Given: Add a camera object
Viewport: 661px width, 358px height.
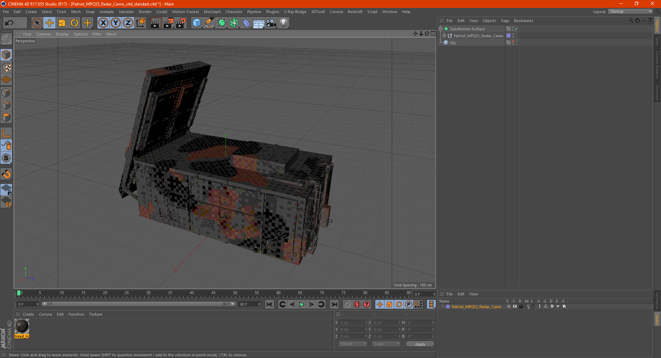Looking at the screenshot, I should coord(271,23).
